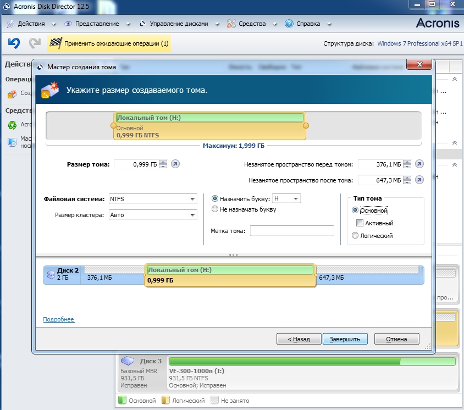Open the Файловая система NTFS dropdown
The width and height of the screenshot is (464, 410).
click(x=153, y=199)
